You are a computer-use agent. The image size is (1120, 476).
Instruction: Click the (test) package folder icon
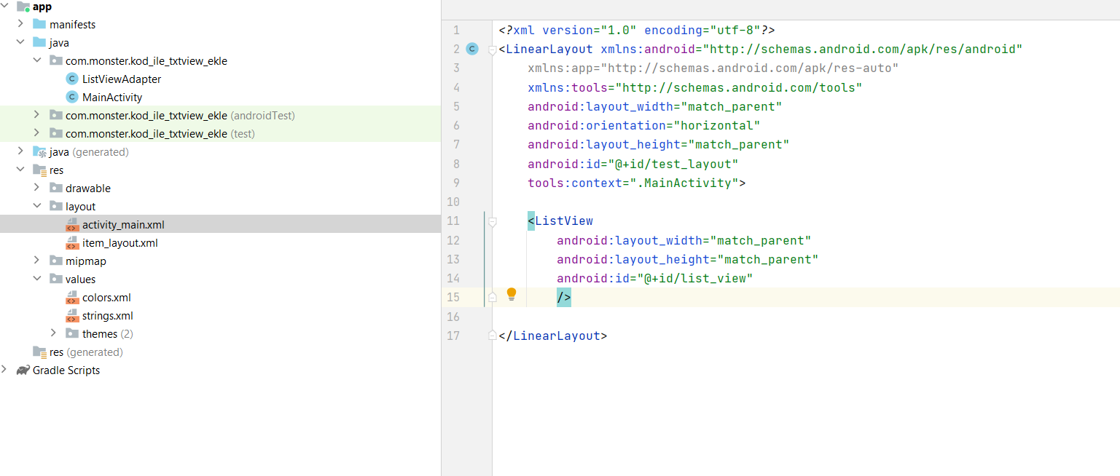click(55, 133)
